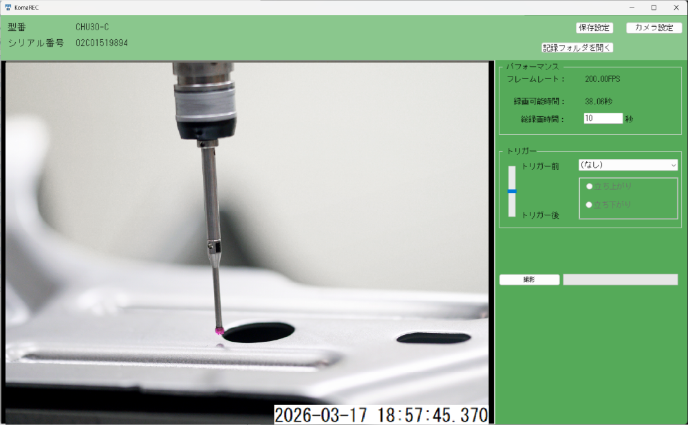Minimize the KomaREC window

click(632, 8)
